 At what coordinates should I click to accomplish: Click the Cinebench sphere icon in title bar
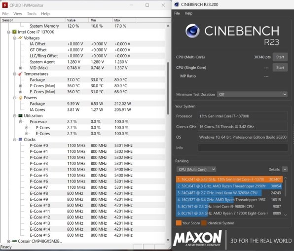[x=177, y=4]
